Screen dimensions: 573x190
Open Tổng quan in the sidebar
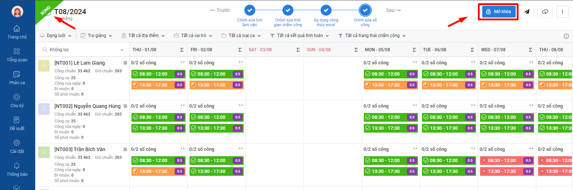pyautogui.click(x=17, y=55)
